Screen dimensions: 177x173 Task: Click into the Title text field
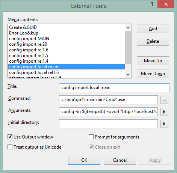[x=114, y=88]
